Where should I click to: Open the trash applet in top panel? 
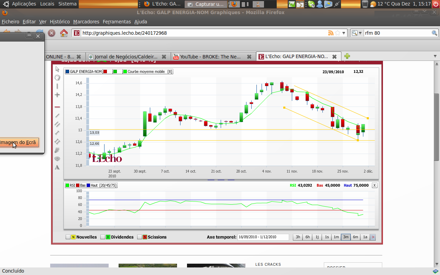[x=365, y=4]
